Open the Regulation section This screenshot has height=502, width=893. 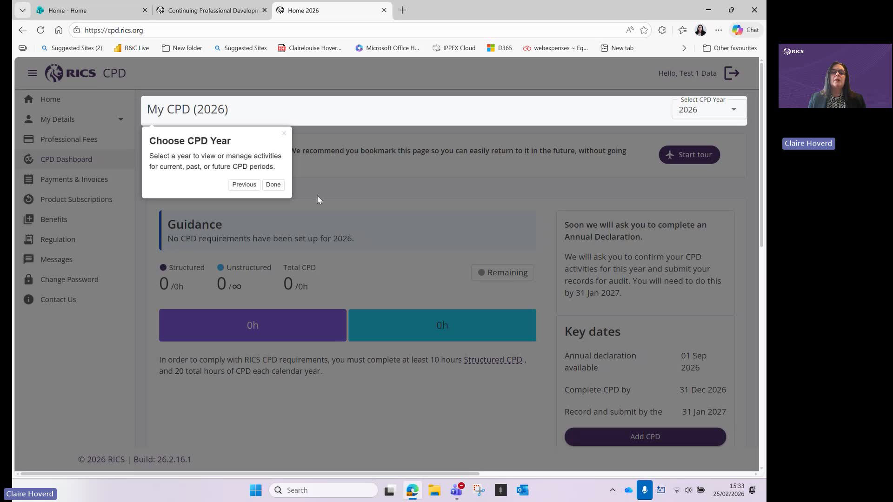point(58,239)
